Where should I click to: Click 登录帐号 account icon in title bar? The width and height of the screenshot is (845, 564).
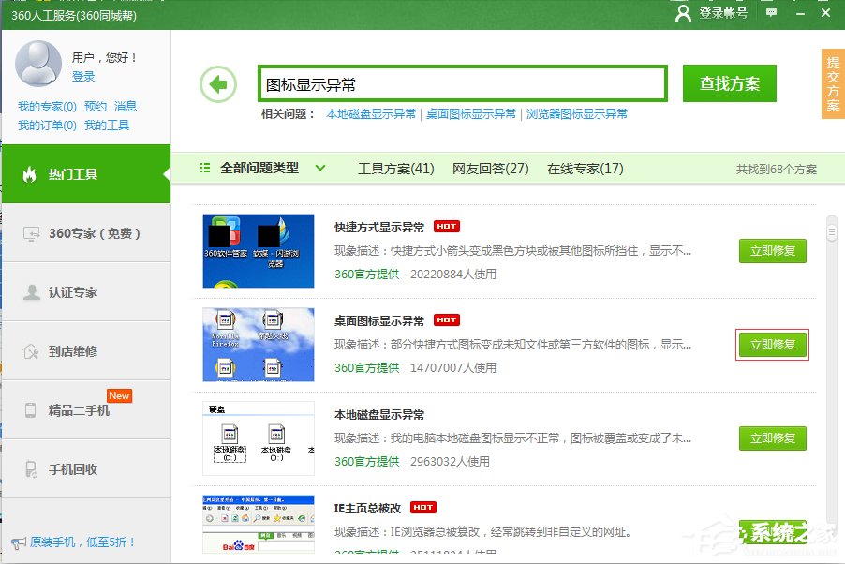tap(683, 15)
